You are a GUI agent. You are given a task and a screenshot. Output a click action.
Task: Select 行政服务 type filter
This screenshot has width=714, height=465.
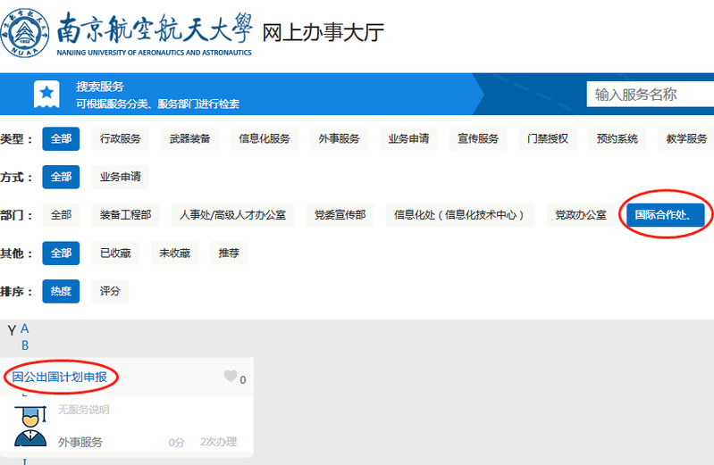coord(121,138)
